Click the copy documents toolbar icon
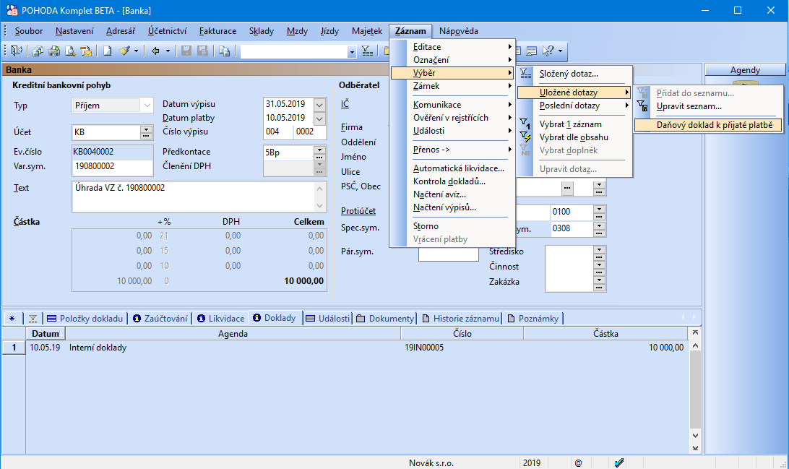The height and width of the screenshot is (469, 789). coord(38,51)
